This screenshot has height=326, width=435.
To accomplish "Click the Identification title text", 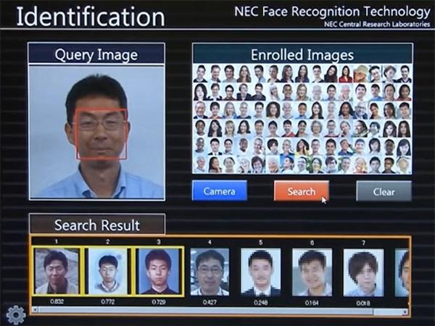I will (91, 17).
